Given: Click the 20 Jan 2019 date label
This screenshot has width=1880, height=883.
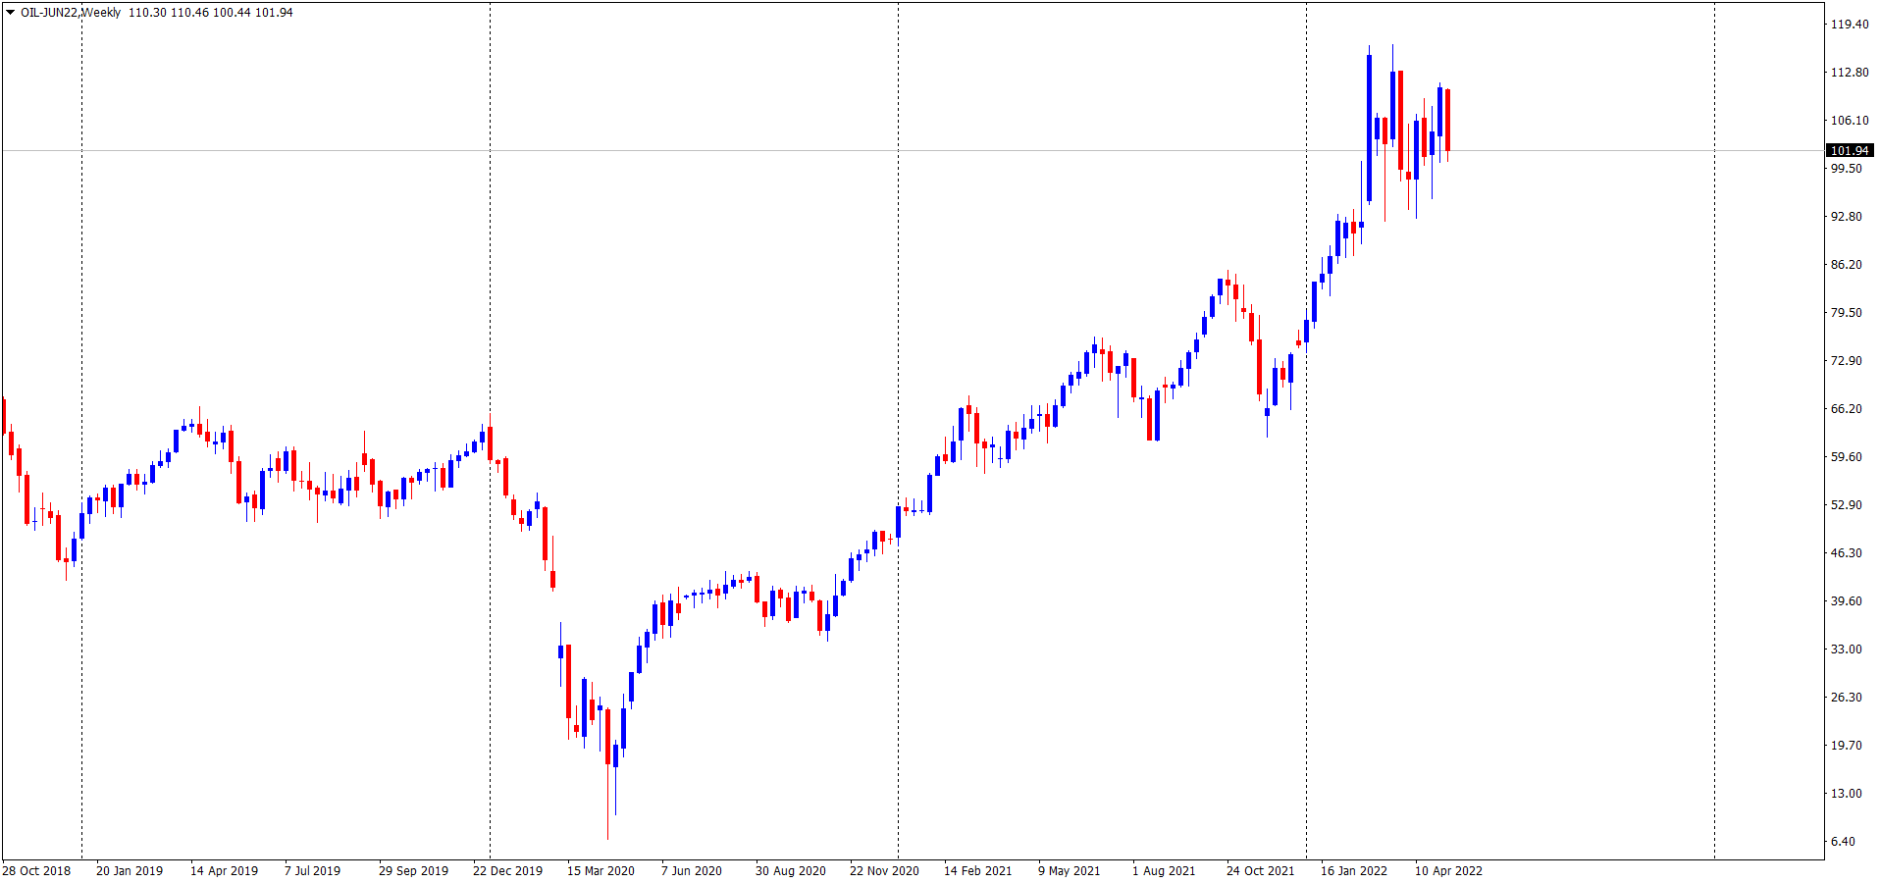Looking at the screenshot, I should [x=130, y=871].
